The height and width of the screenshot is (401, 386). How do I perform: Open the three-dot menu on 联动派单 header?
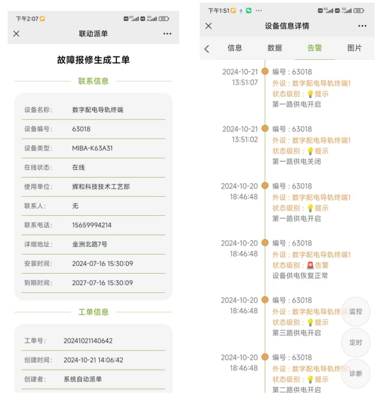coord(167,34)
